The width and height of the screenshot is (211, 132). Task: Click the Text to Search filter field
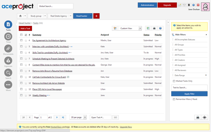coord(189,87)
